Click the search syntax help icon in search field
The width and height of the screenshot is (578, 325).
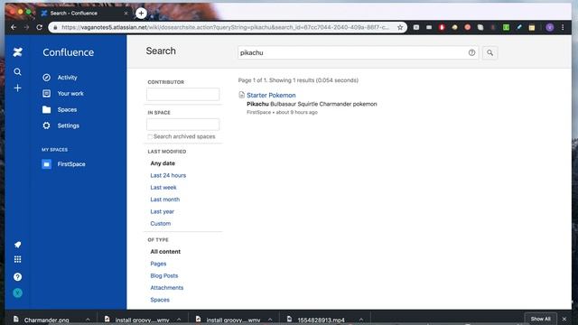click(x=471, y=52)
